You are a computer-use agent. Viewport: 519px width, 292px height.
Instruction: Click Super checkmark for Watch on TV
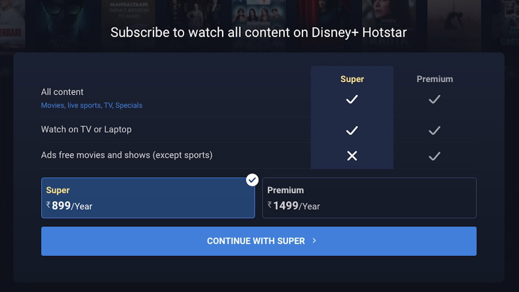(352, 130)
